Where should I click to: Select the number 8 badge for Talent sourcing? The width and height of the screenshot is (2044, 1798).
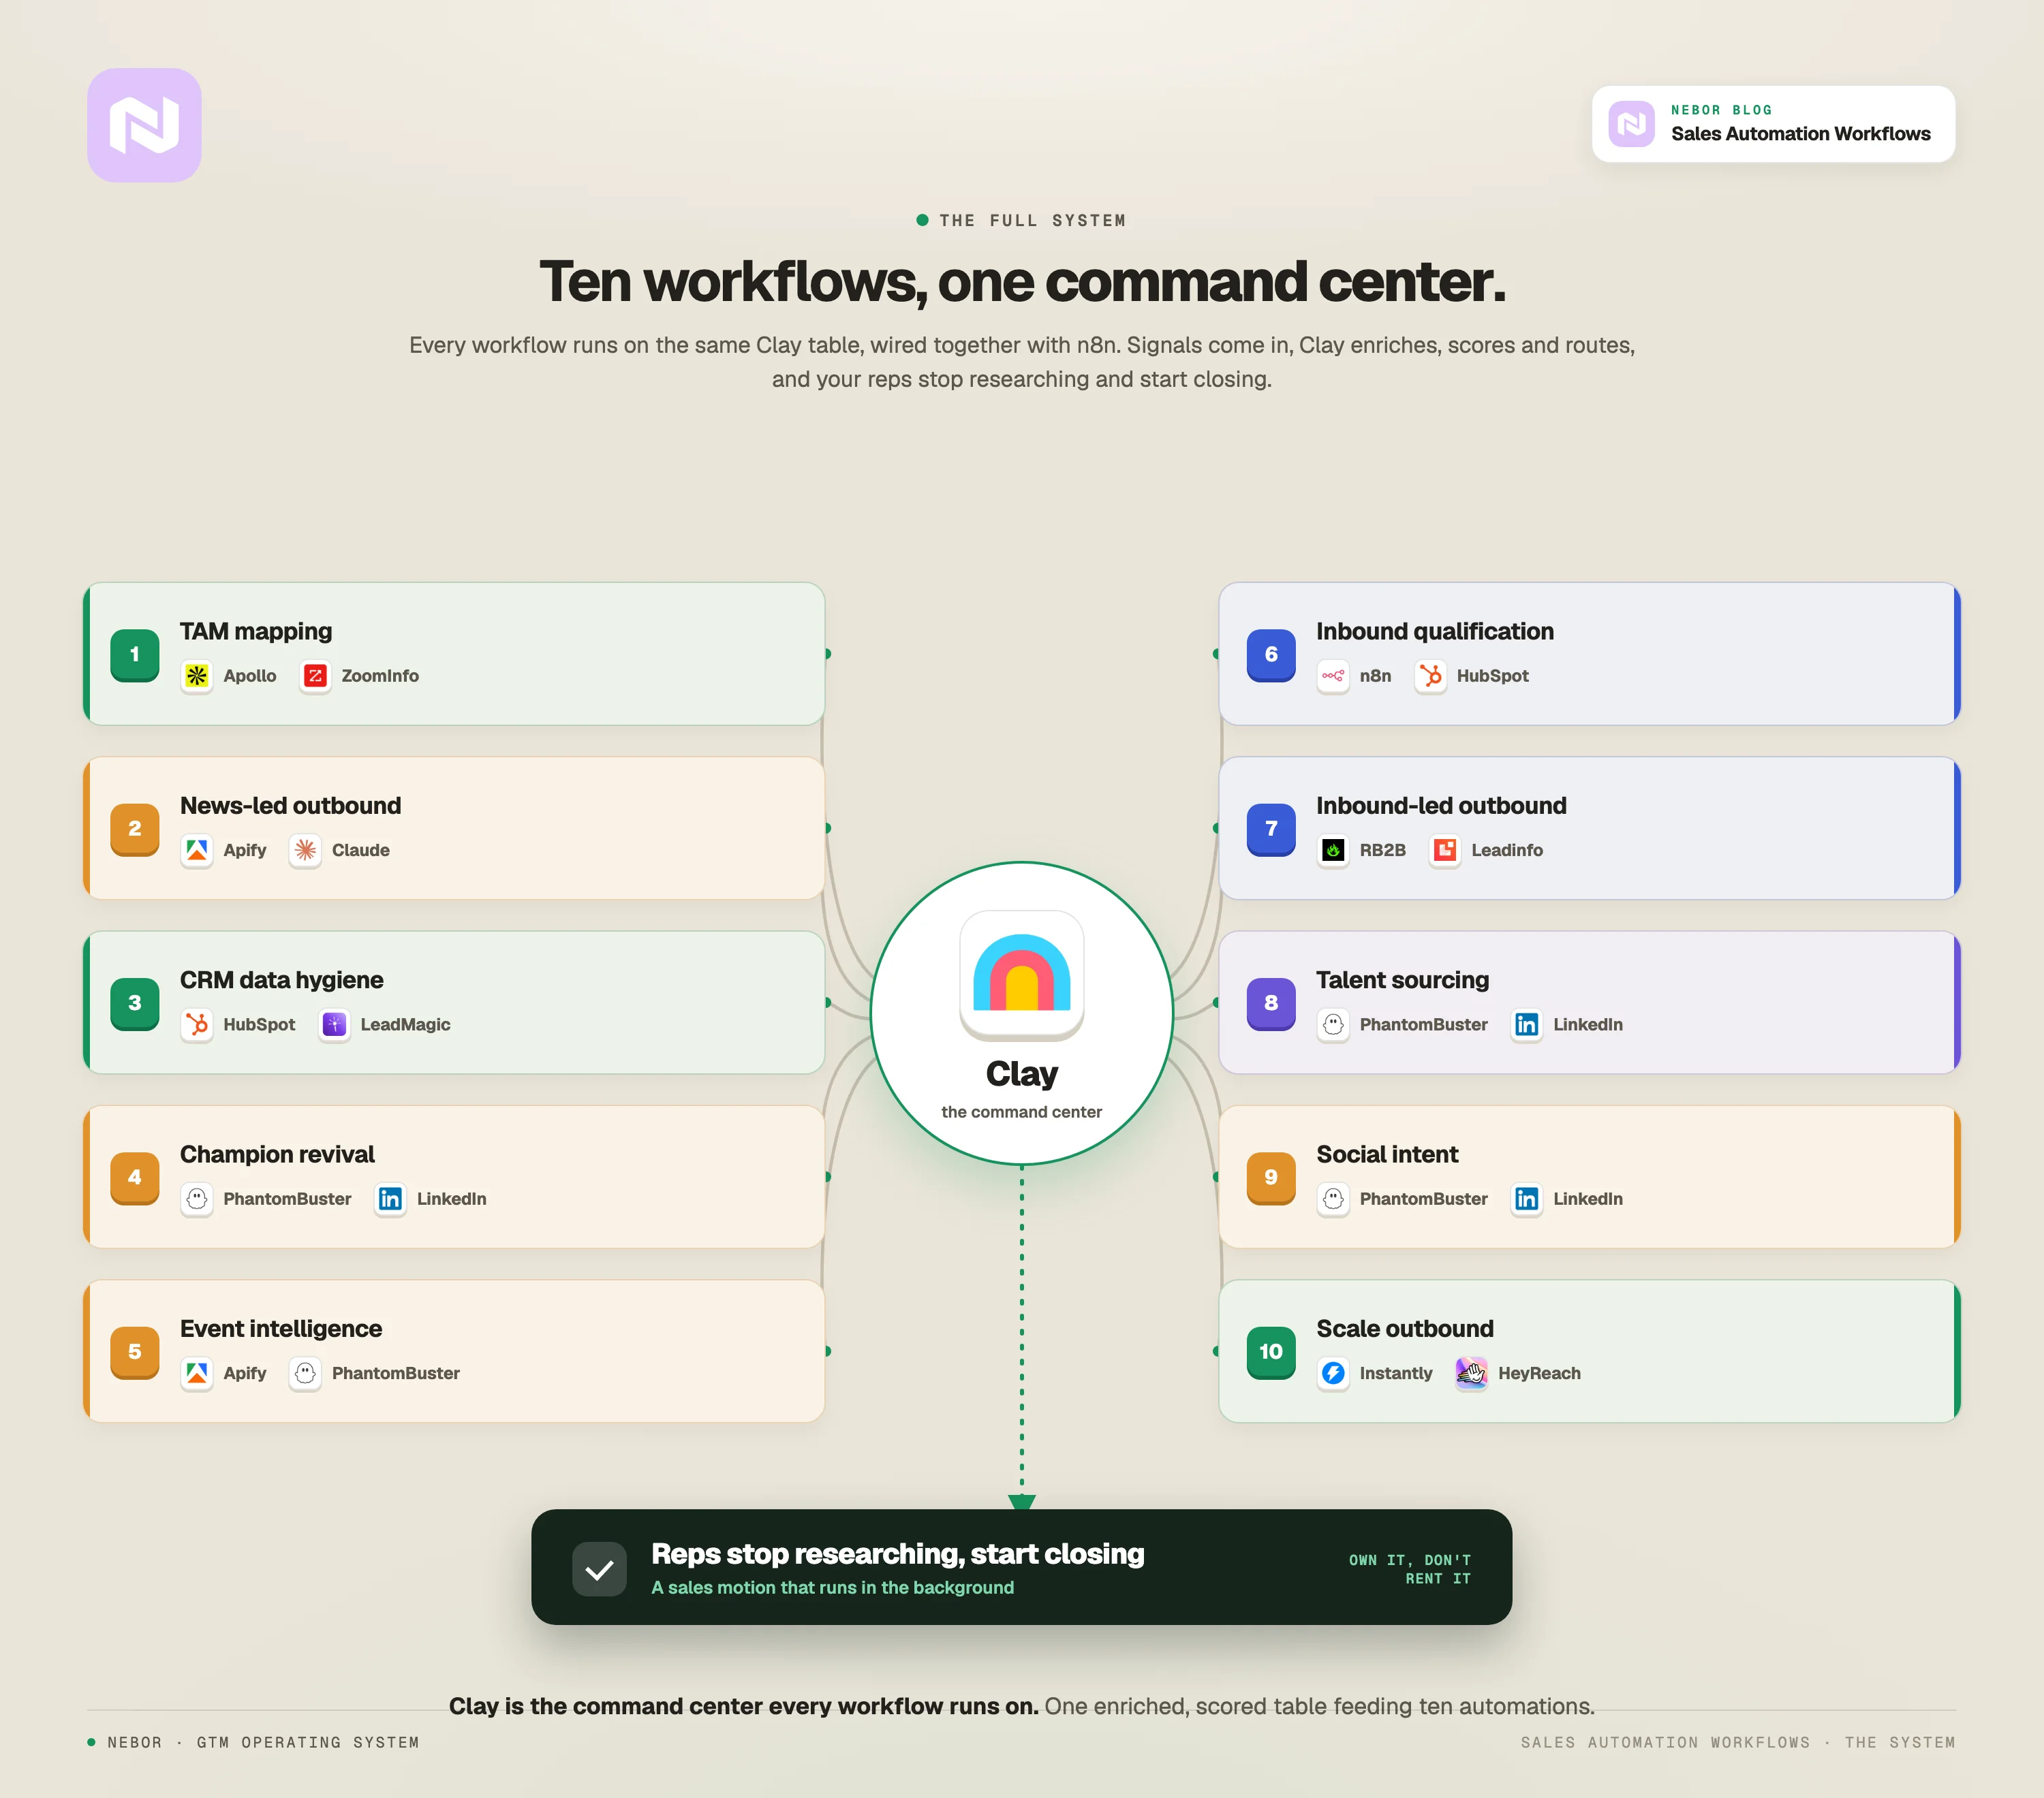[1271, 1005]
